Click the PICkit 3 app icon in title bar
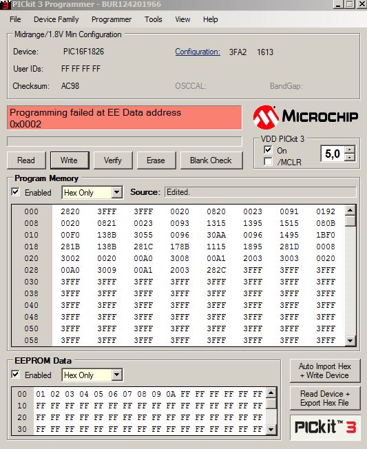This screenshot has height=449, width=367. coord(5,4)
